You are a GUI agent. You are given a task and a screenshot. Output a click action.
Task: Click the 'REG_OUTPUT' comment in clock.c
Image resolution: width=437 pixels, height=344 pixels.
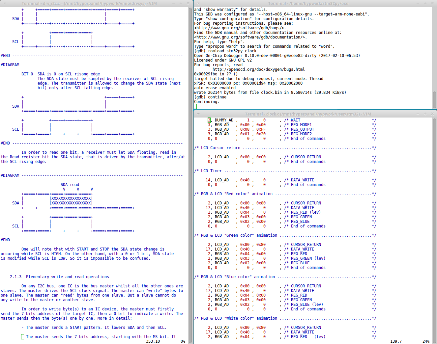(x=303, y=129)
